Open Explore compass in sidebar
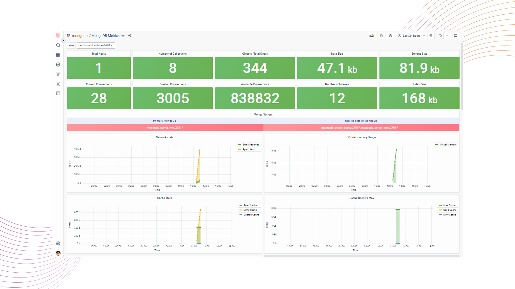 tap(58, 64)
